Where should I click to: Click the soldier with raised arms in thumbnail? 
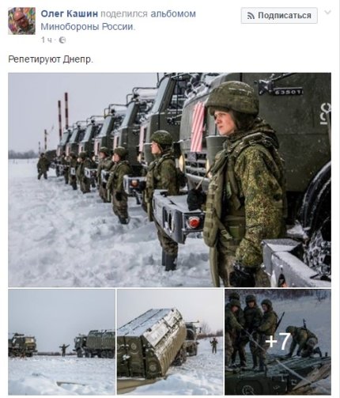point(63,350)
